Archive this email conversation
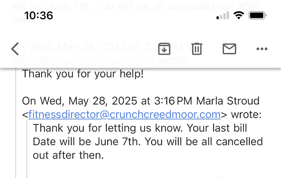Image resolution: width=281 pixels, height=178 pixels. point(164,49)
